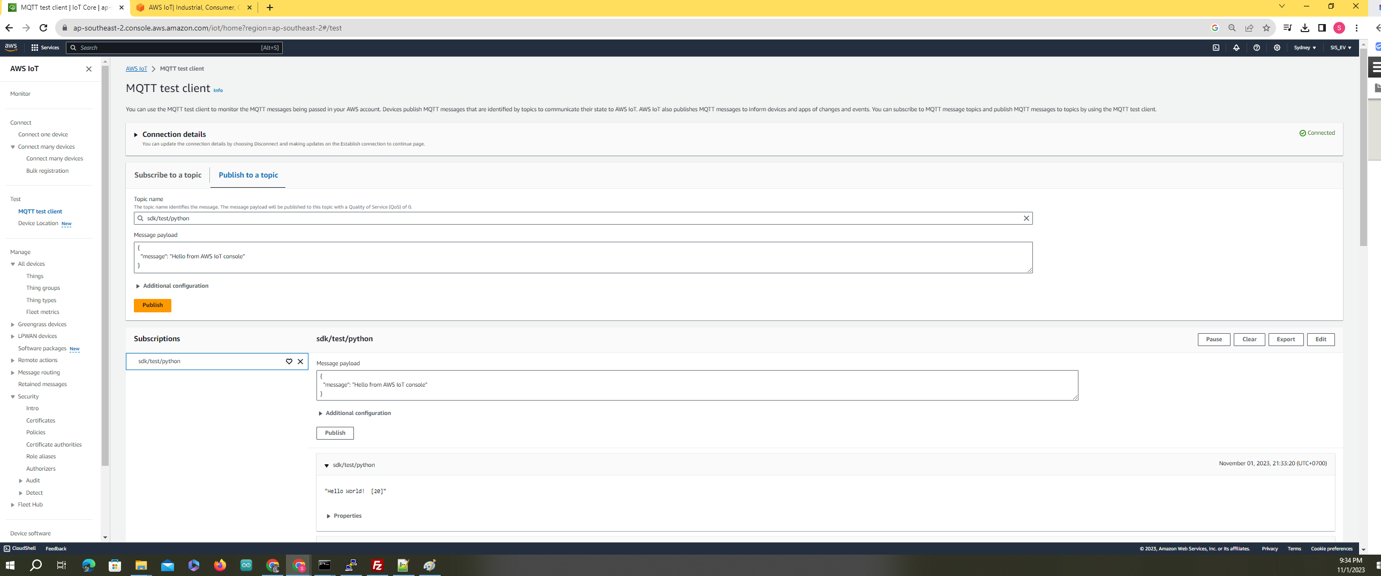Open PuTTY from taskbar
Screen dimensions: 1381x576
point(351,565)
